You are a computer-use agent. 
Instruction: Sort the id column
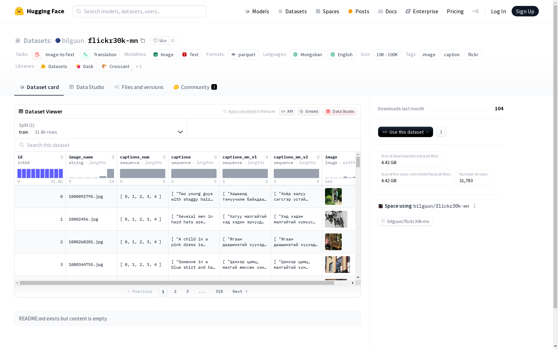(62, 157)
